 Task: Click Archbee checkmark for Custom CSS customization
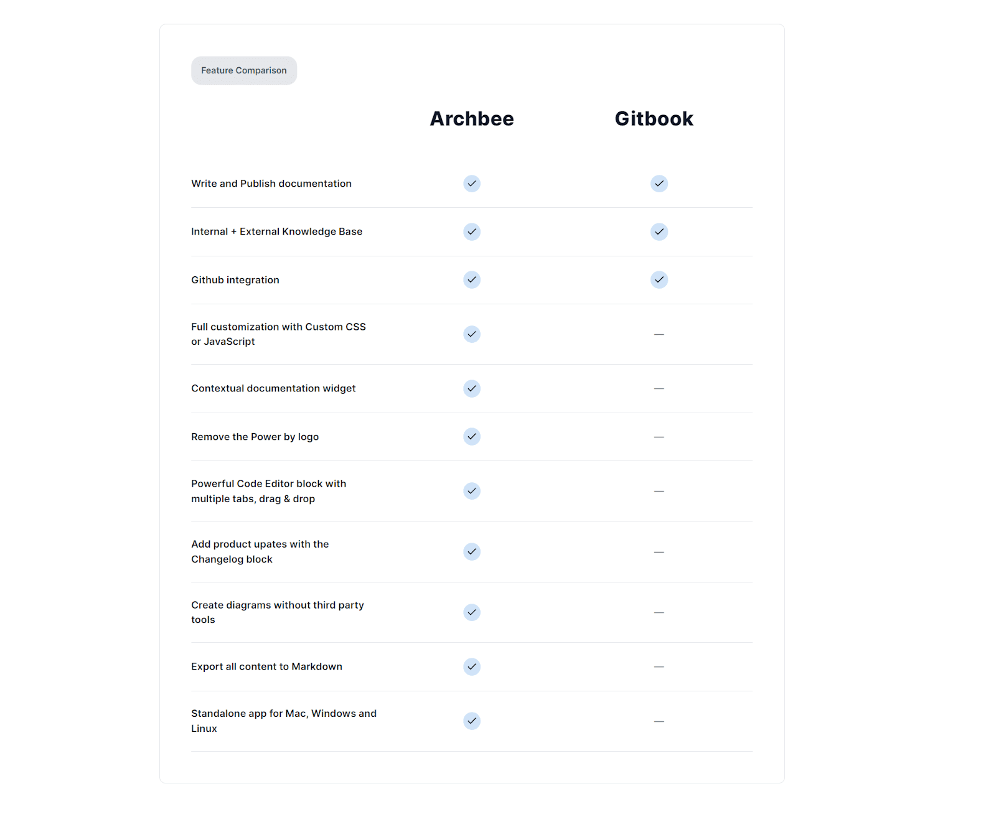pyautogui.click(x=472, y=334)
